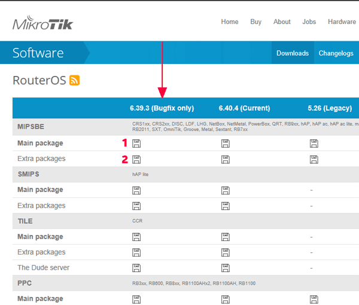Click PPC Main package row label
This screenshot has width=359, height=305.
click(40, 298)
